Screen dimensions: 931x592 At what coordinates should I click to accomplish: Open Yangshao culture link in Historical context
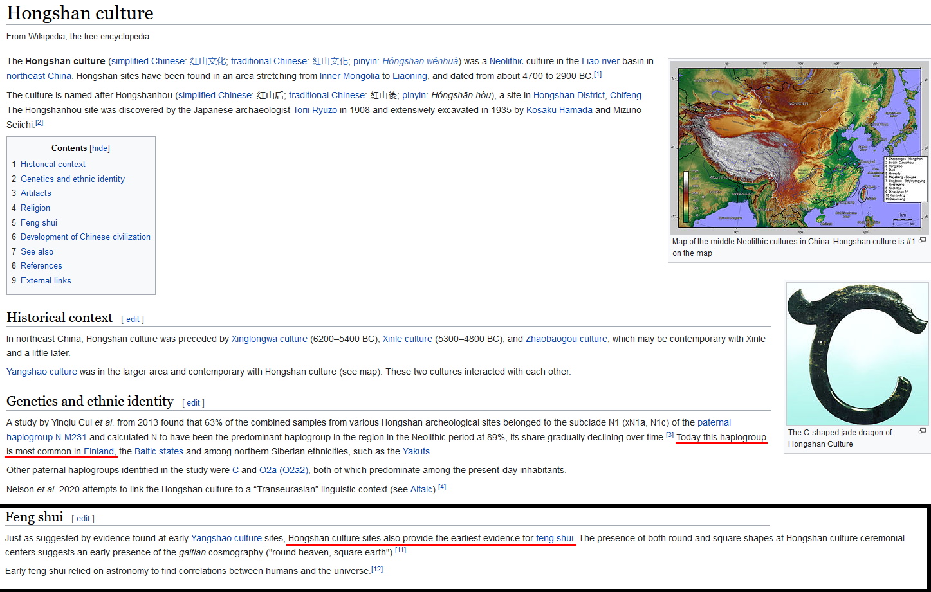42,372
